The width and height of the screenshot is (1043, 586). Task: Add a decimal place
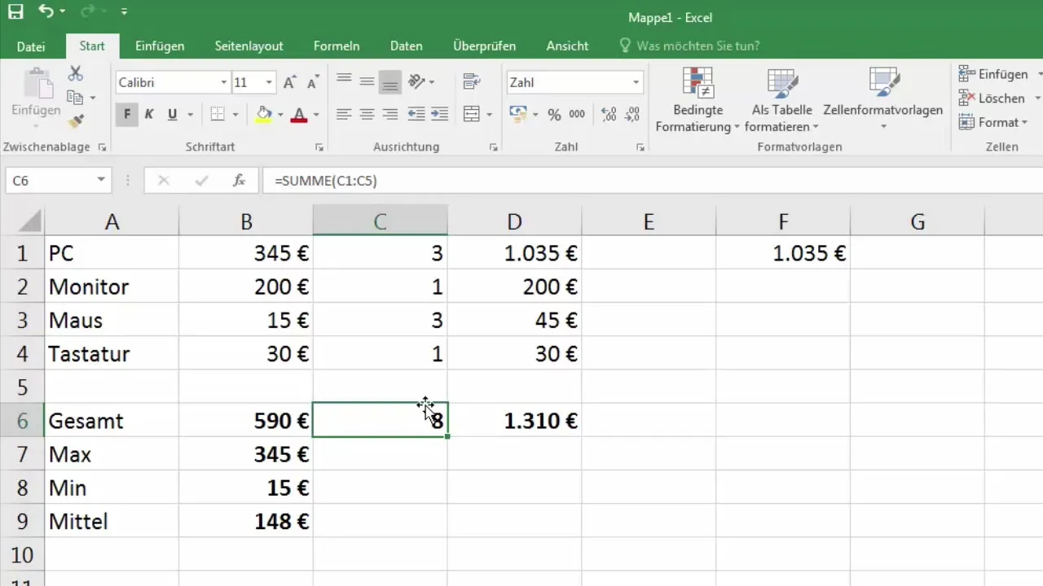coord(608,115)
